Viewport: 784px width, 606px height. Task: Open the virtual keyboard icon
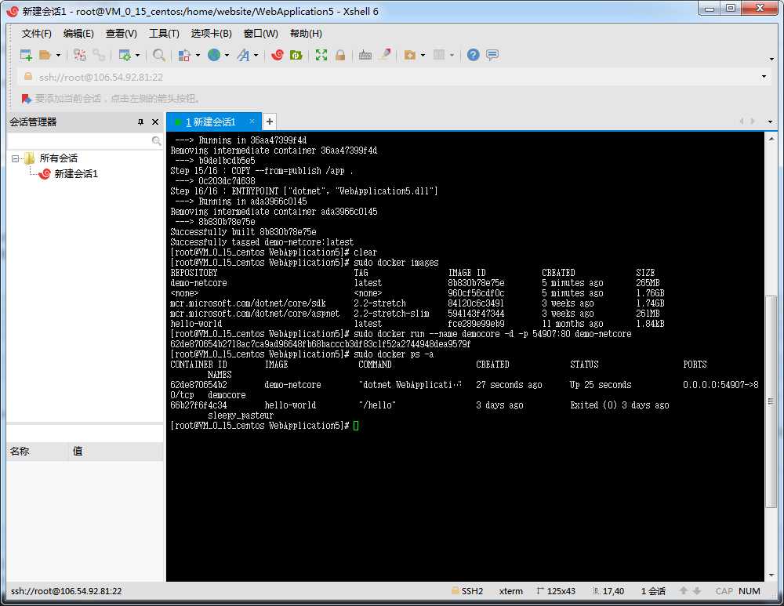(x=365, y=55)
